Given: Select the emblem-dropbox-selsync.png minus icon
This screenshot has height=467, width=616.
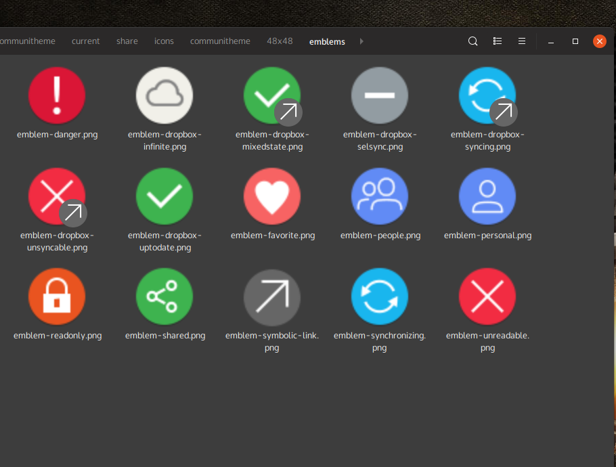Looking at the screenshot, I should click(x=380, y=95).
